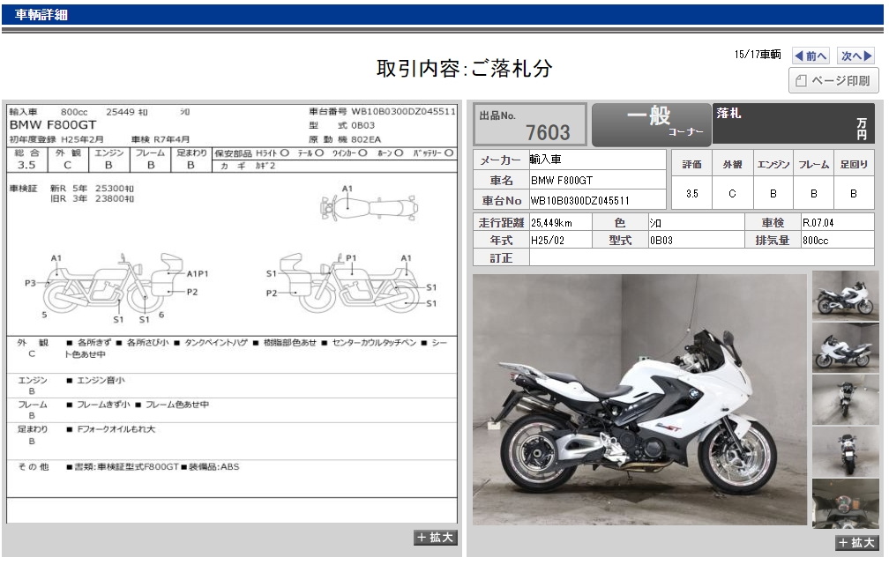Click the left-side motorcycle damage diagram
This screenshot has height=565, width=889.
119,284
